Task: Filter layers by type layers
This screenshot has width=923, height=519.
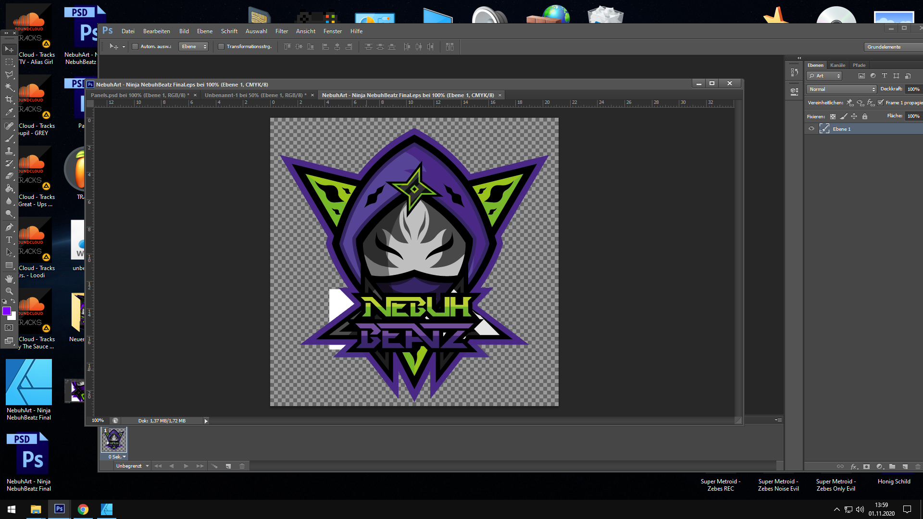Action: 885,76
